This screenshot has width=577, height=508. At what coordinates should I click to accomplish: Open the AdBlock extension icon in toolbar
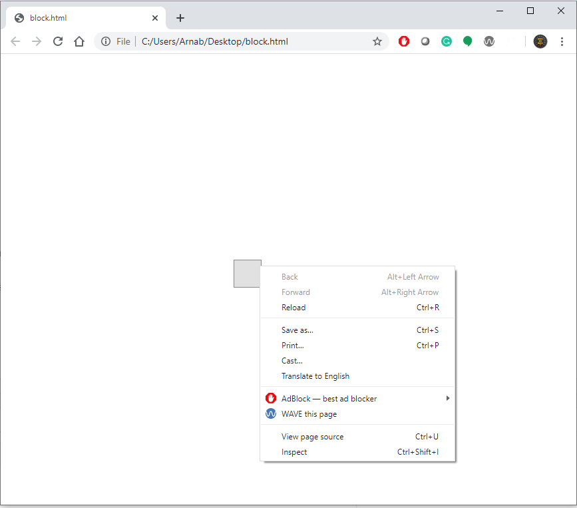(x=404, y=41)
